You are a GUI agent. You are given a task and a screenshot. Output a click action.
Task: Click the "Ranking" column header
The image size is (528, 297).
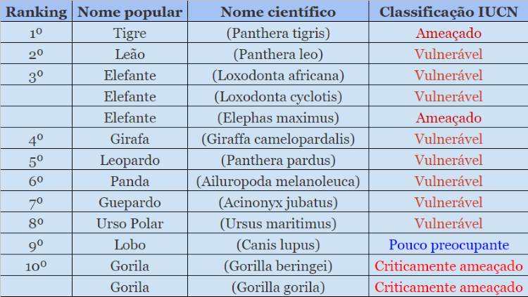click(x=36, y=12)
